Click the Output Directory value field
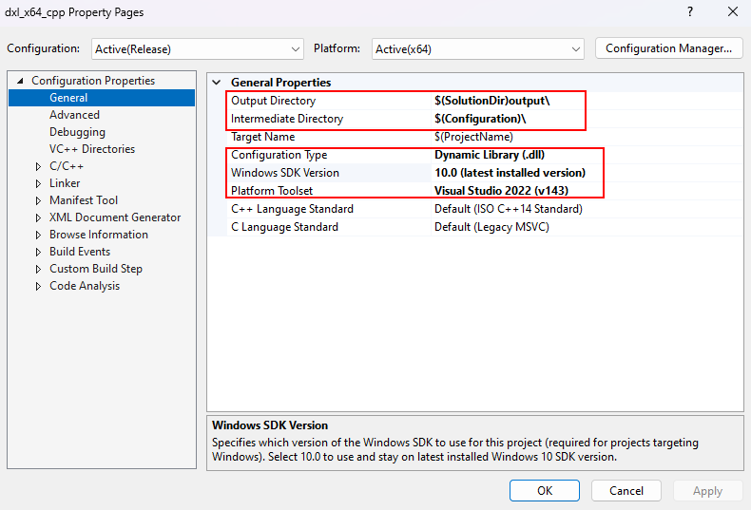Image resolution: width=751 pixels, height=510 pixels. point(504,101)
